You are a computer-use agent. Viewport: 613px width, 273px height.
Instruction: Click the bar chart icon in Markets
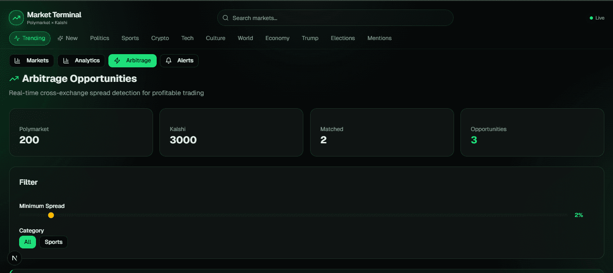[17, 61]
